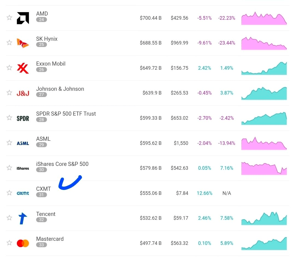Add Mastercard to favorites star
Image resolution: width=295 pixels, height=258 pixels.
coord(9,243)
